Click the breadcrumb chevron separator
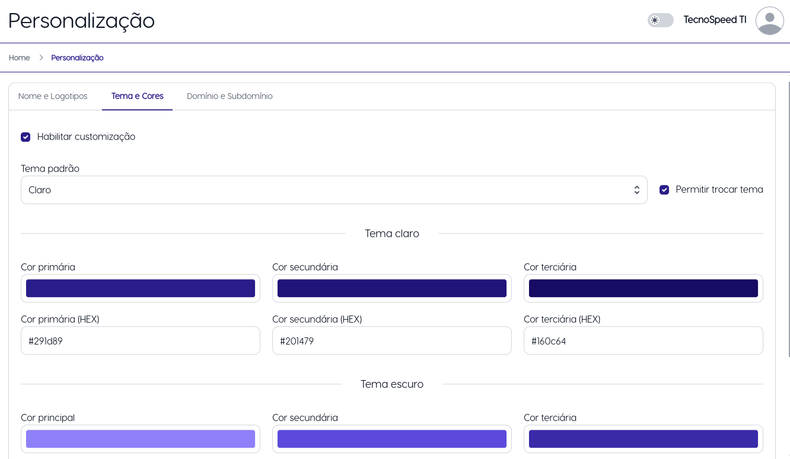The height and width of the screenshot is (459, 790). pyautogui.click(x=42, y=58)
